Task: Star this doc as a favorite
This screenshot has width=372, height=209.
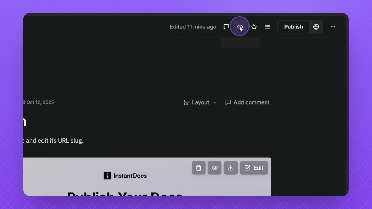Action: click(x=254, y=27)
